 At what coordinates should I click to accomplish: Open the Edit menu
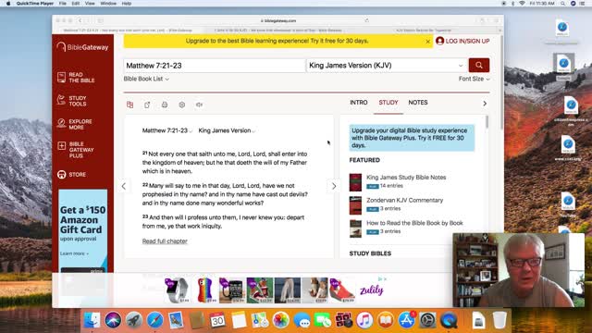(x=76, y=4)
